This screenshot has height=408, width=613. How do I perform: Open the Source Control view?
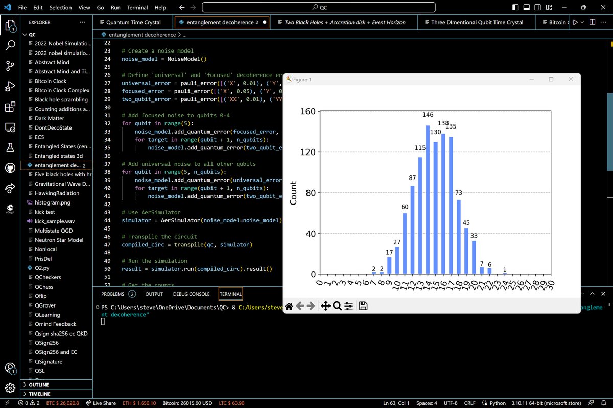pos(10,65)
